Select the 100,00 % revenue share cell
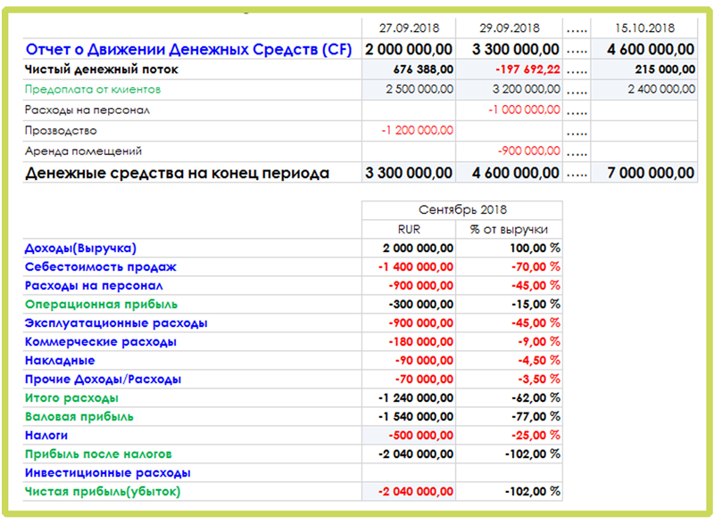Viewport: 714px width, 523px height. 509,248
